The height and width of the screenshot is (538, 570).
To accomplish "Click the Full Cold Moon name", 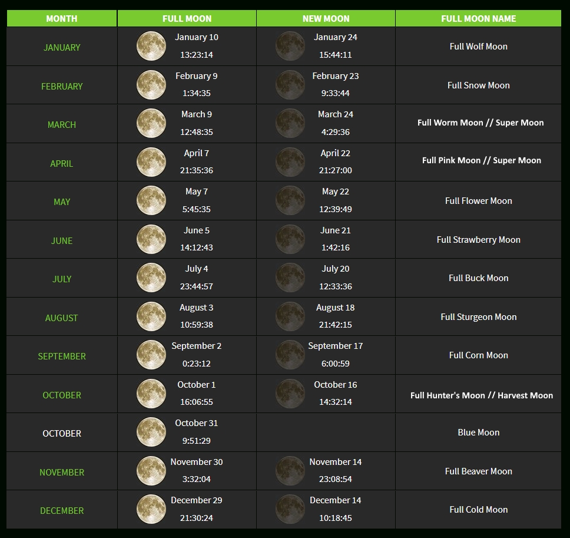I will click(478, 510).
